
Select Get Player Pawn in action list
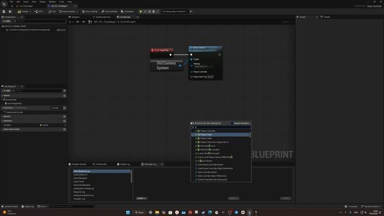[220, 134]
